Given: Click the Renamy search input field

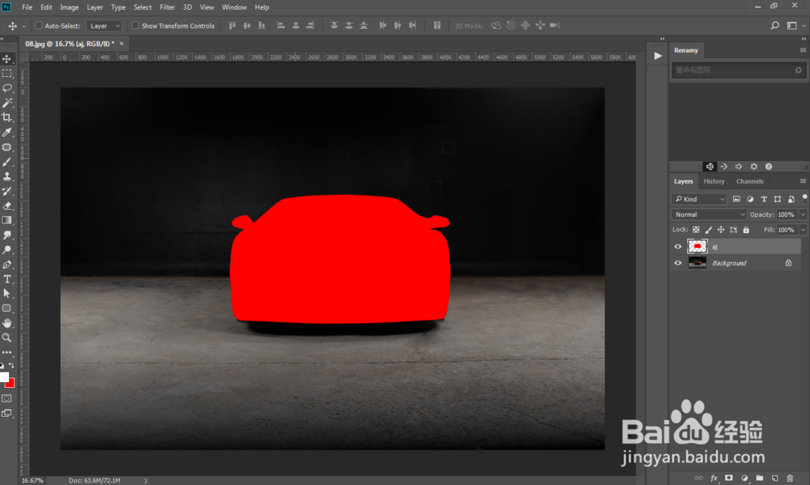Looking at the screenshot, I should pos(739,70).
